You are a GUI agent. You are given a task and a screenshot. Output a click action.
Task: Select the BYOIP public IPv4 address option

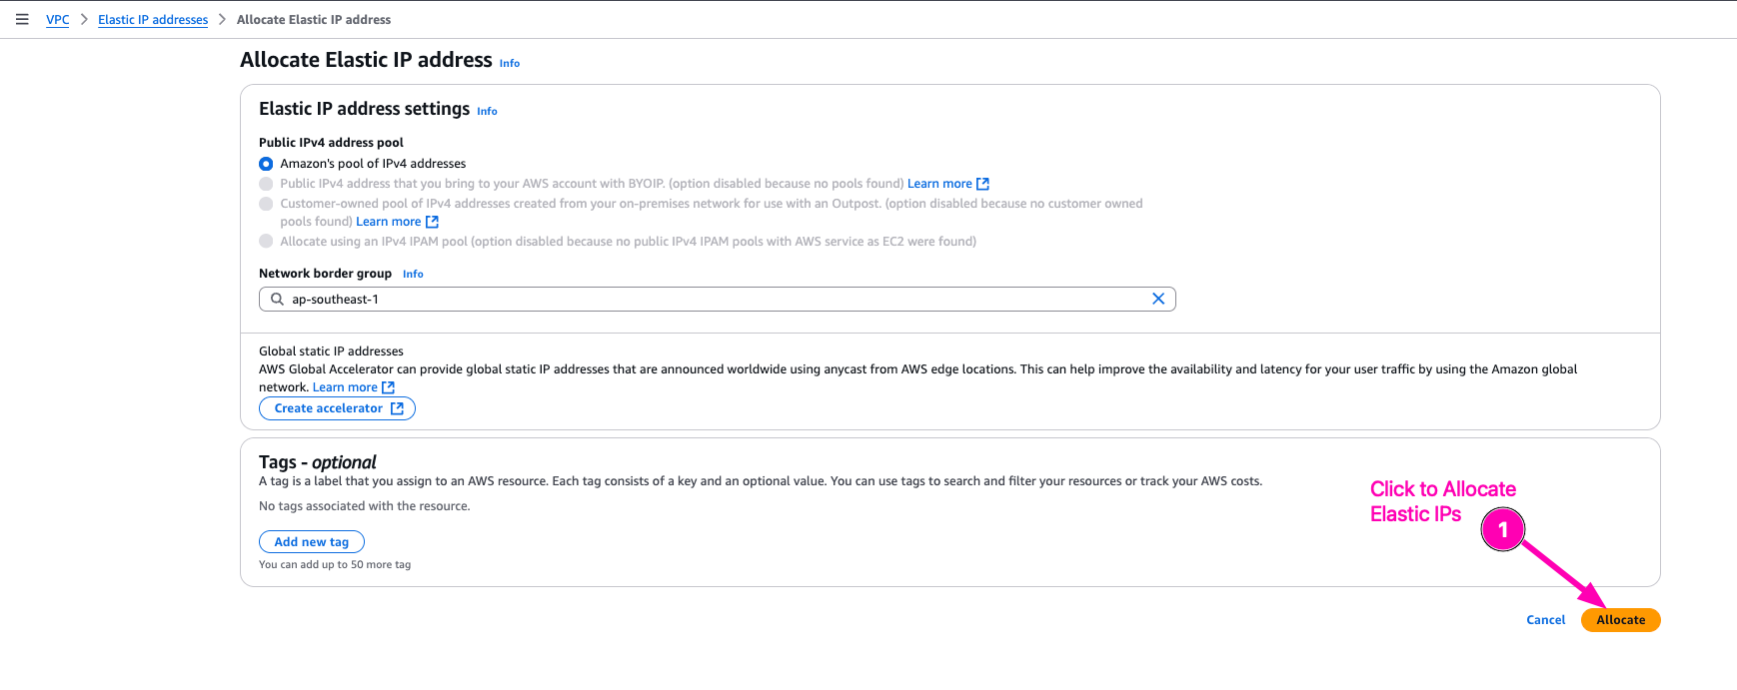pos(266,184)
